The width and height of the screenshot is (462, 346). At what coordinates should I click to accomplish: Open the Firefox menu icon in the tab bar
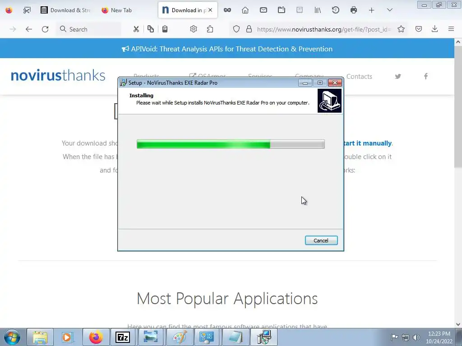pos(9,10)
